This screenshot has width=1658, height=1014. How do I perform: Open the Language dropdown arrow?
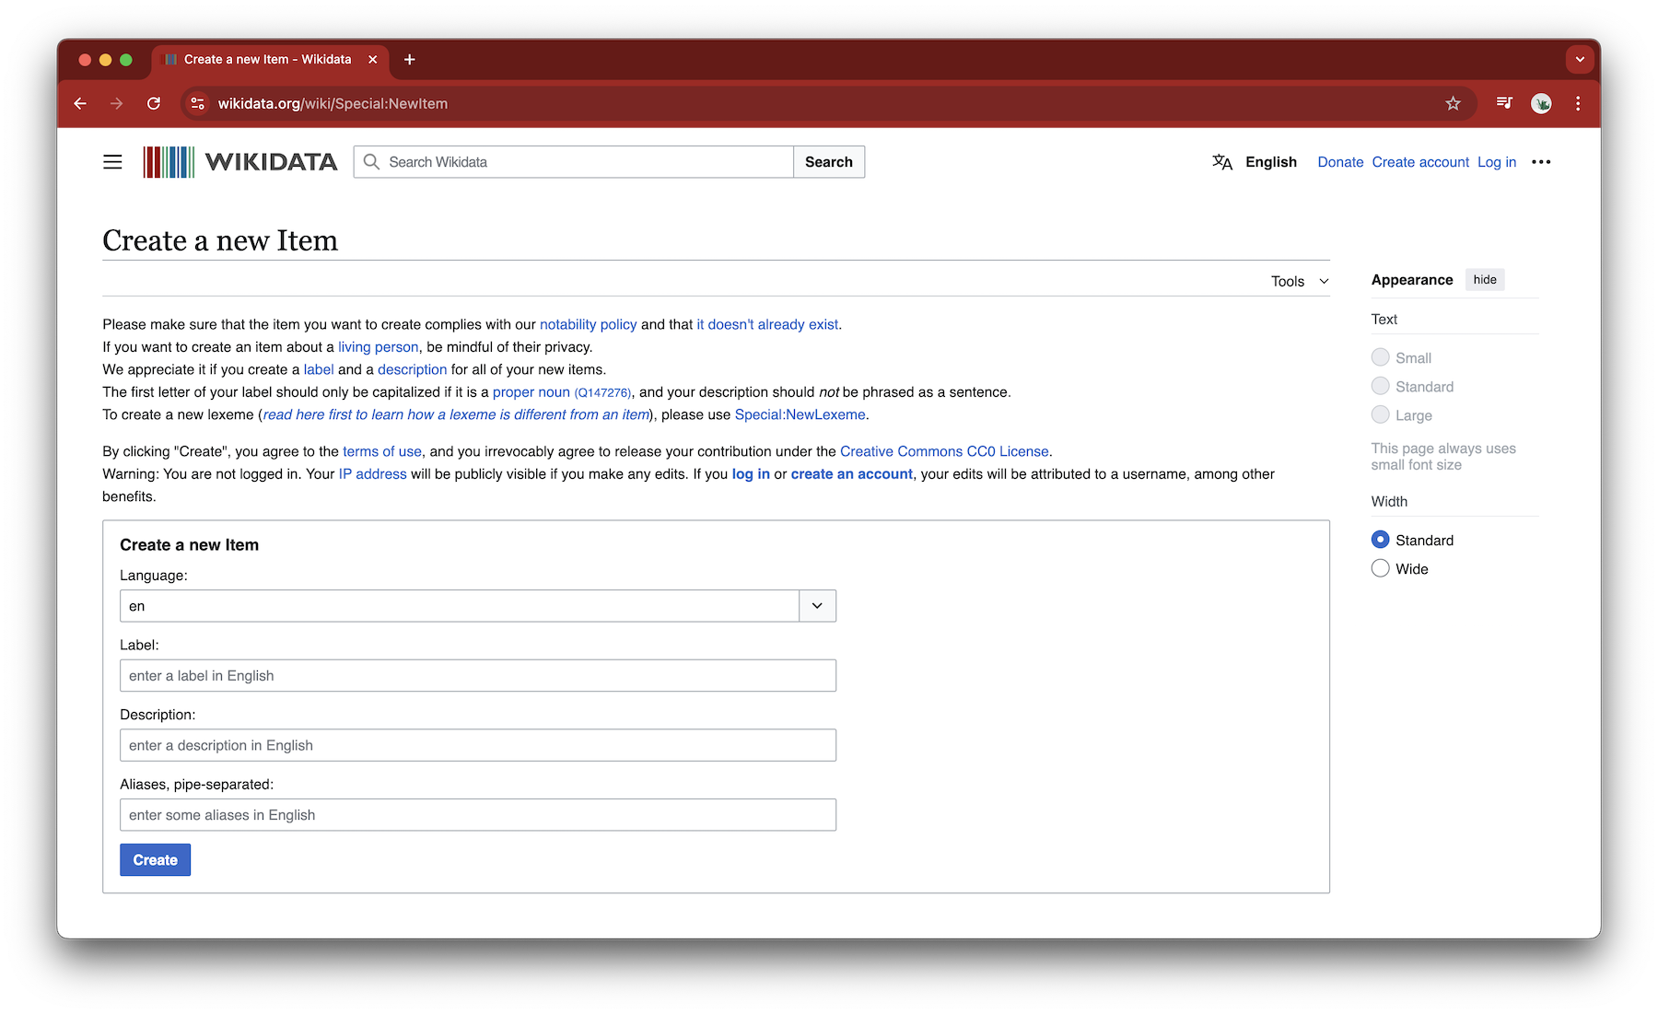coord(817,606)
